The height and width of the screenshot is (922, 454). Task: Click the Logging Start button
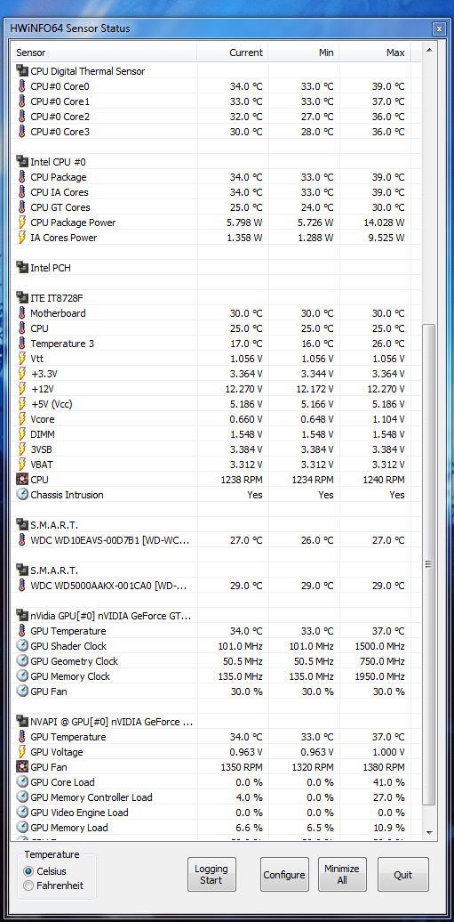click(211, 874)
